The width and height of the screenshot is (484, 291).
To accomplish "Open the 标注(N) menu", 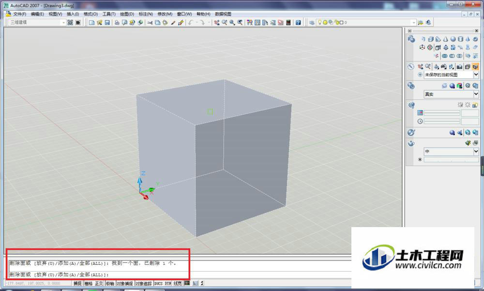I will click(x=146, y=14).
